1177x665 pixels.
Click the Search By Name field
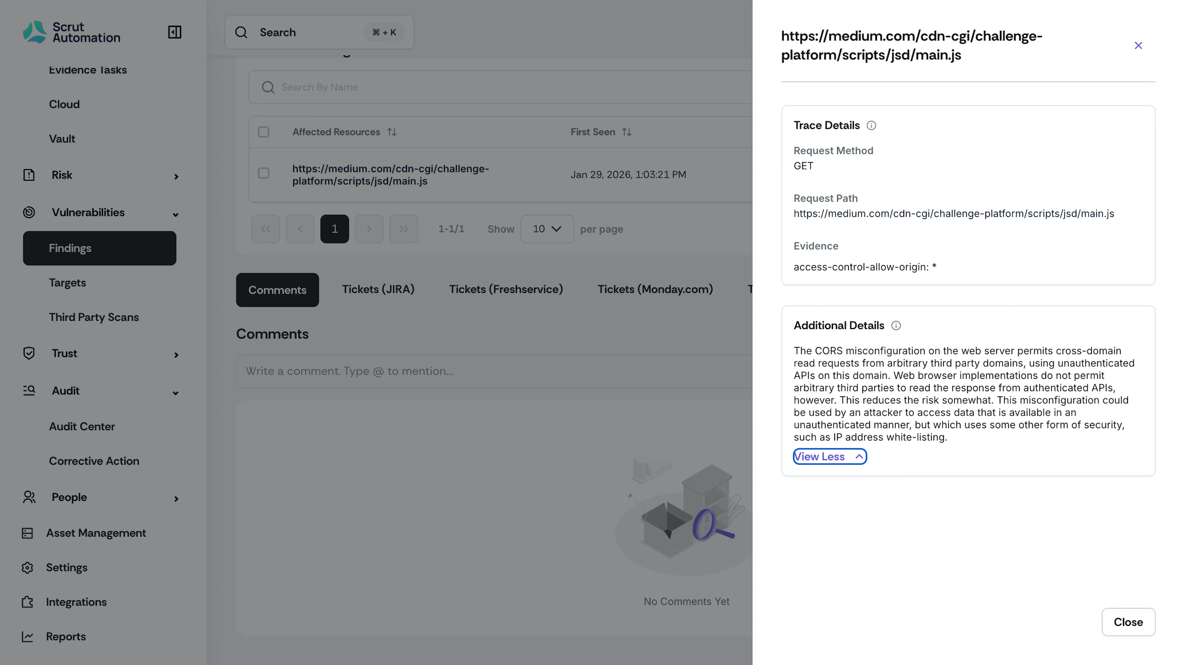tap(500, 87)
